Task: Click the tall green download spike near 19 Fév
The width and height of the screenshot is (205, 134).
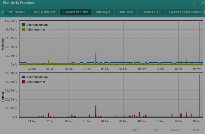Action: pyautogui.click(x=200, y=43)
